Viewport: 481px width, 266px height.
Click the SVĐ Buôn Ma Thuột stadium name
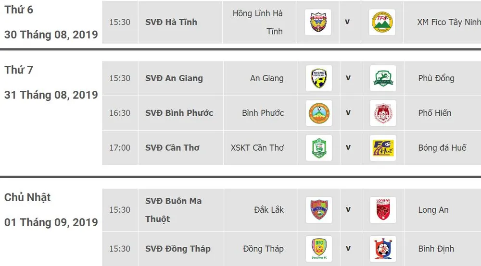coord(173,210)
